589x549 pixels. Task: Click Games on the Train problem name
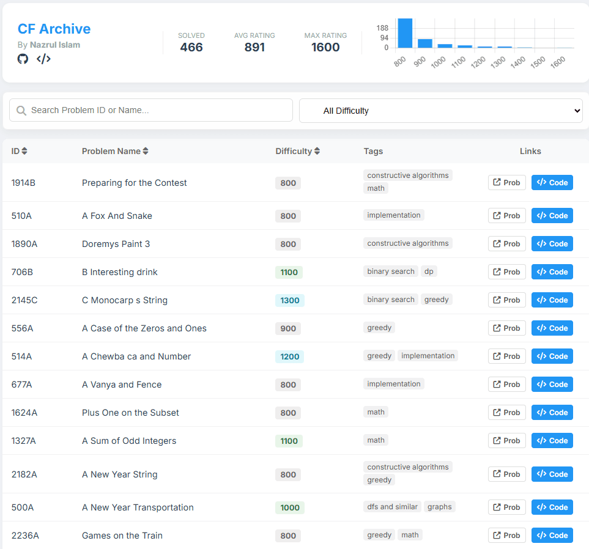[122, 536]
